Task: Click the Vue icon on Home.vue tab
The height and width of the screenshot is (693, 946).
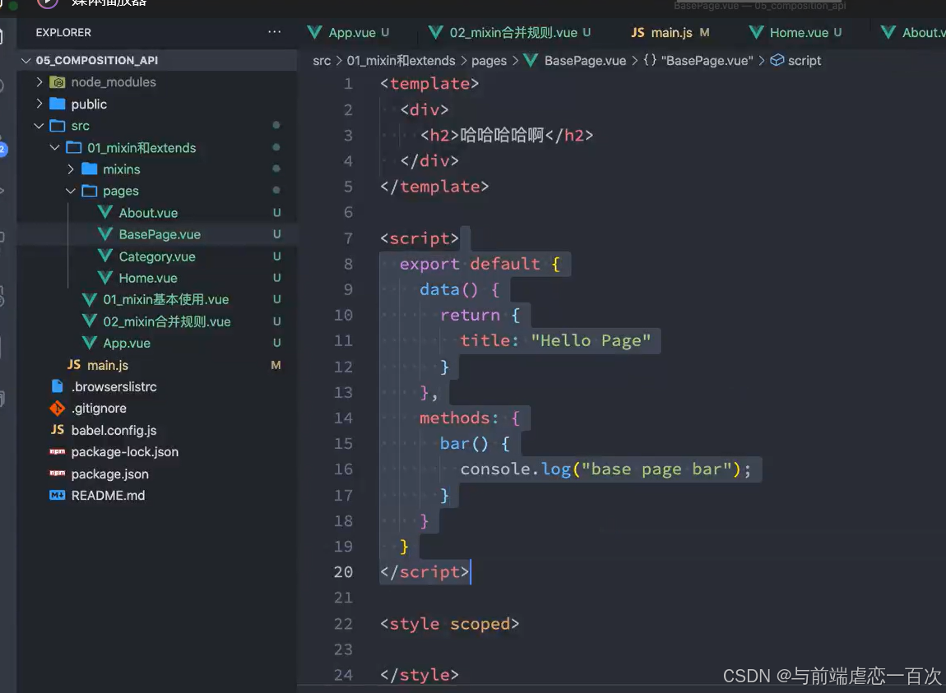Action: click(x=756, y=32)
